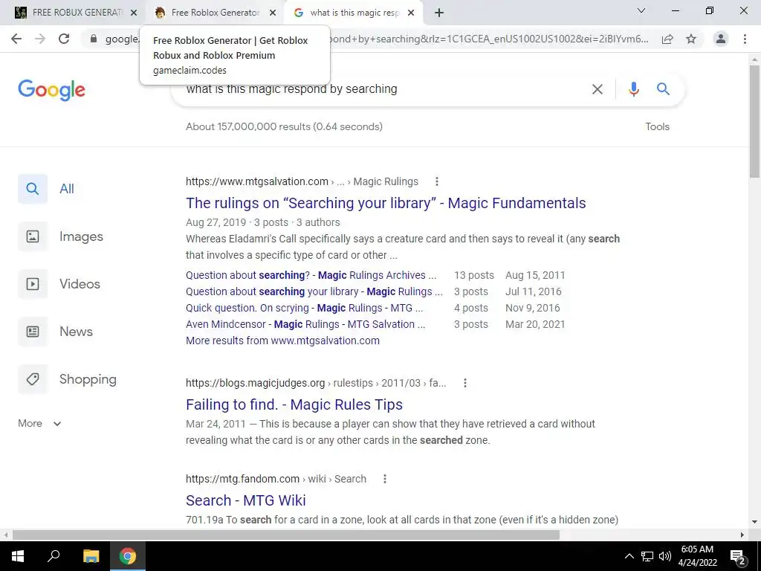Image resolution: width=761 pixels, height=571 pixels.
Task: Click the "Aug 15, 2011" date
Action: pos(535,275)
